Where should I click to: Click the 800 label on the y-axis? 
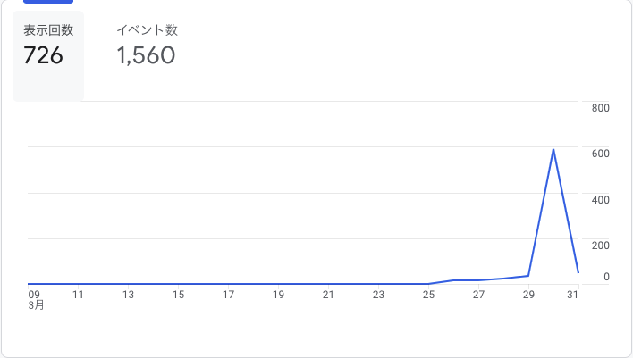[x=600, y=108]
